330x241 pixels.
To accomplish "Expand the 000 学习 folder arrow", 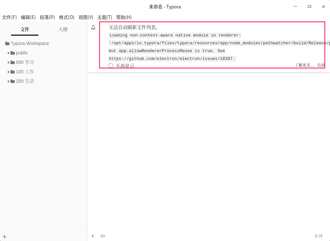I will (8, 63).
